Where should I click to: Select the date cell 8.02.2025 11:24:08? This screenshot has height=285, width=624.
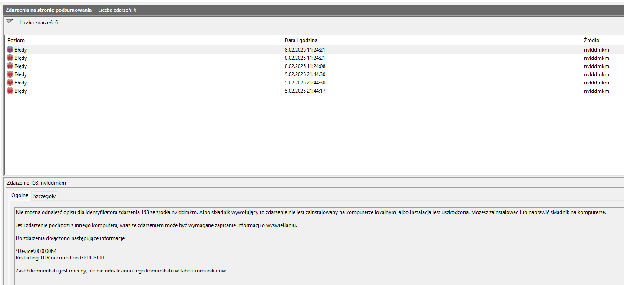point(305,66)
